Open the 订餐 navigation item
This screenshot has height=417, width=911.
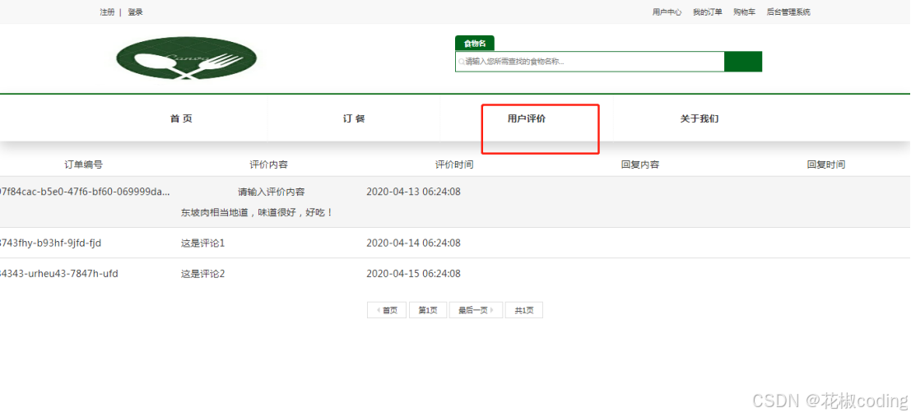coord(354,119)
